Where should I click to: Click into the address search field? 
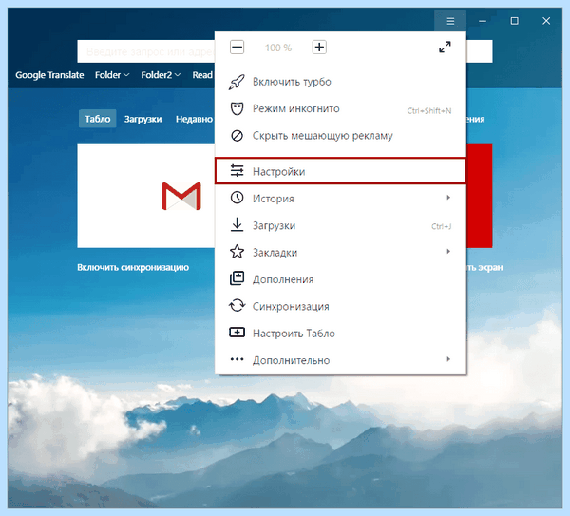tap(146, 51)
